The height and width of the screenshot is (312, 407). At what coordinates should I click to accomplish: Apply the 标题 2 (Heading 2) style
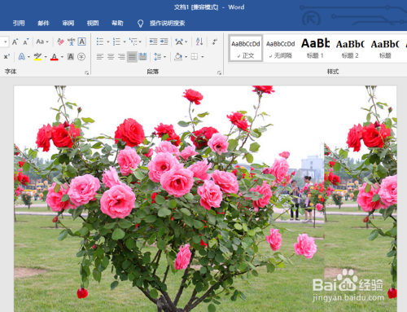pos(350,48)
